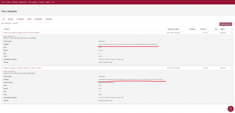Sort by Submission date arrow icon
This screenshot has height=113, width=235.
coord(179,29)
